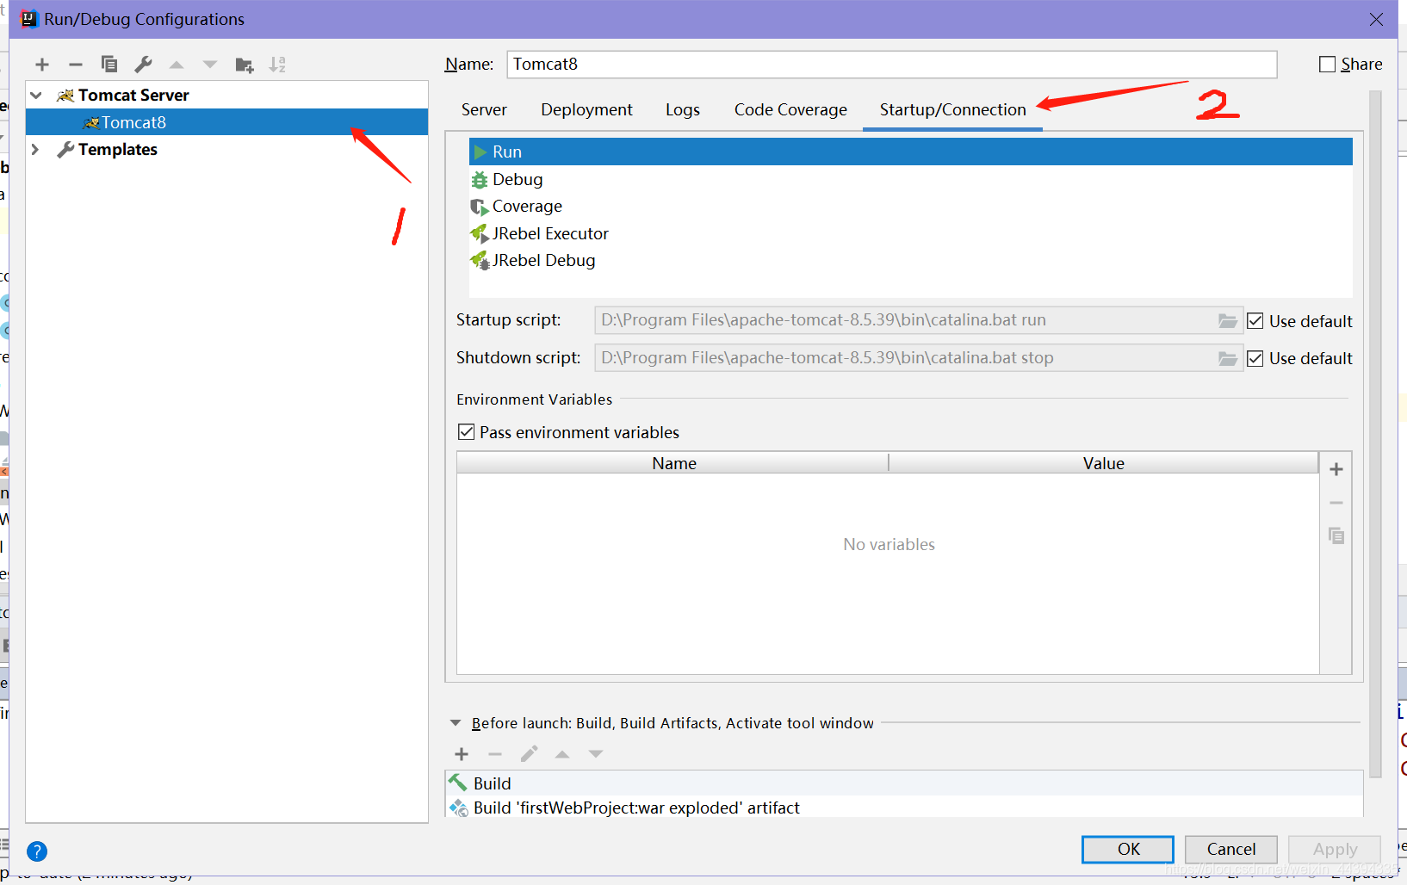Browse for the shutdown script file
Image resolution: width=1407 pixels, height=885 pixels.
pyautogui.click(x=1228, y=358)
